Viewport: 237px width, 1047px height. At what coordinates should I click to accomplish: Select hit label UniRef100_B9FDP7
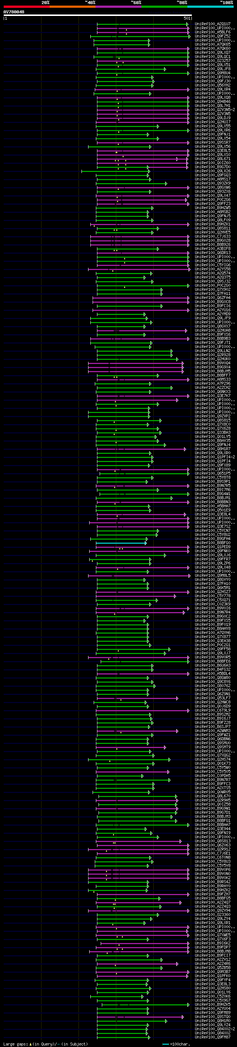(x=212, y=947)
